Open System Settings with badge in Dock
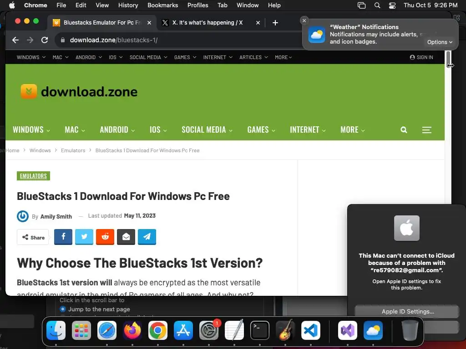 pos(209,330)
